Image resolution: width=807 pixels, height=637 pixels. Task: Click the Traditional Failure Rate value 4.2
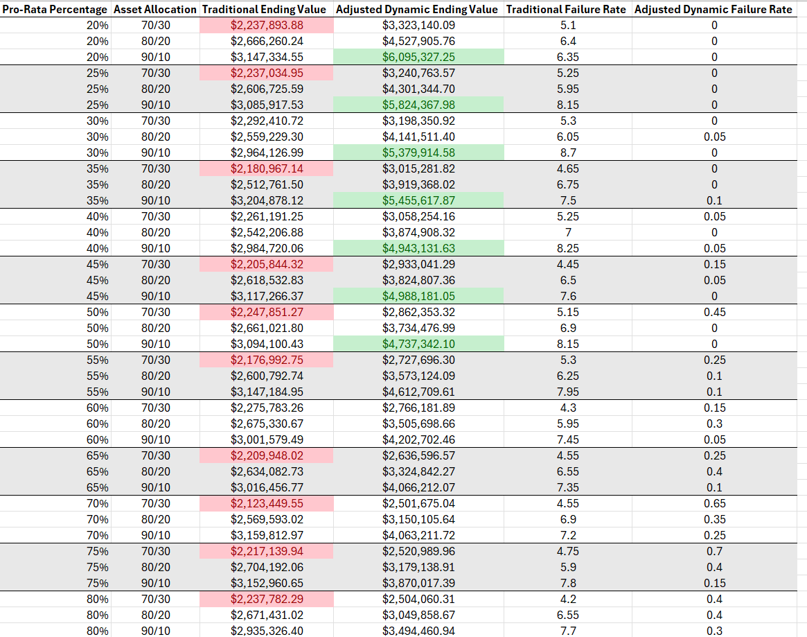(x=568, y=600)
